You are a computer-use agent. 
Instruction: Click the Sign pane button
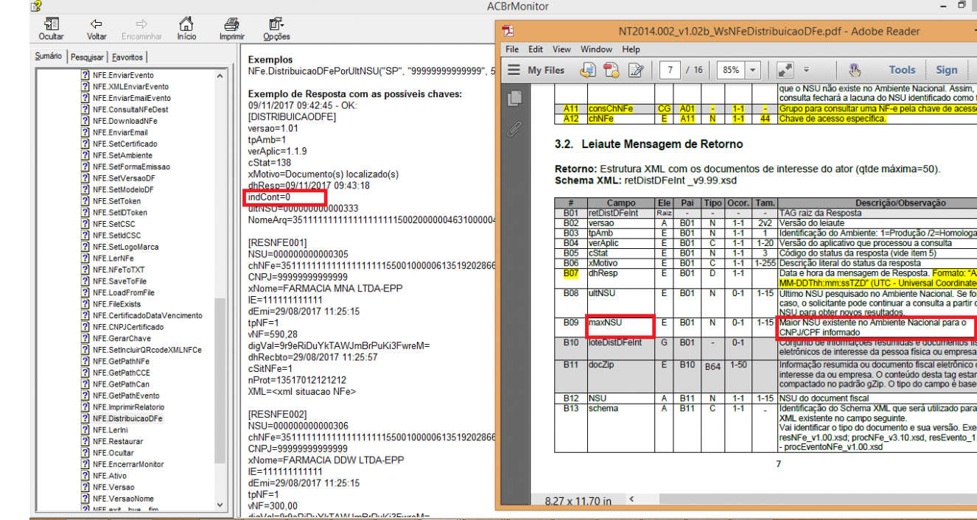pos(947,70)
